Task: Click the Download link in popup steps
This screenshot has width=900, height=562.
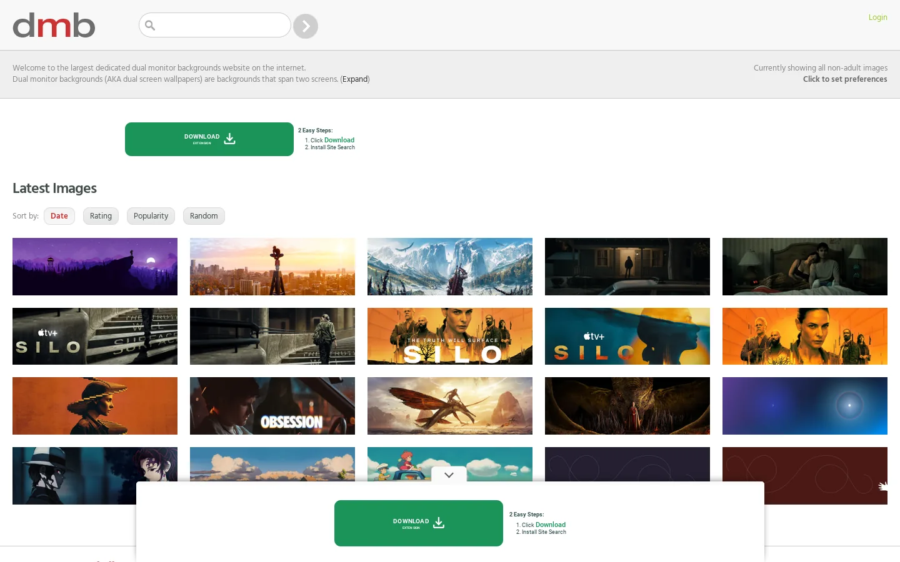Action: [x=551, y=525]
